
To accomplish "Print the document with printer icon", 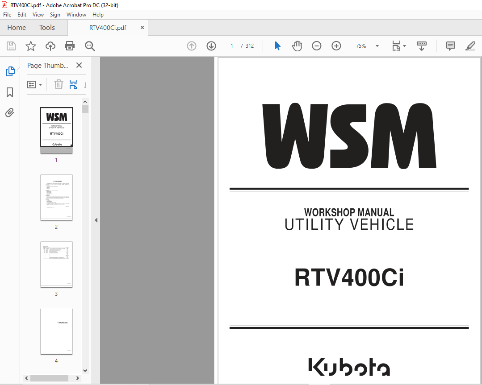I will tap(70, 46).
